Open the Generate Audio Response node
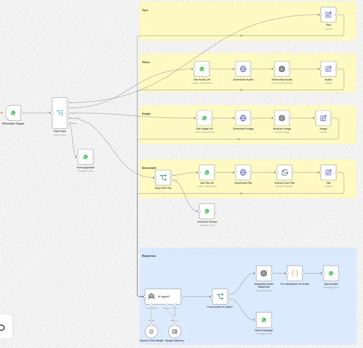The height and width of the screenshot is (348, 363). point(263,273)
